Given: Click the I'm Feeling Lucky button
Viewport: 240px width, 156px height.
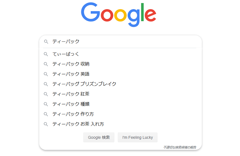Looking at the screenshot, I should click(138, 137).
